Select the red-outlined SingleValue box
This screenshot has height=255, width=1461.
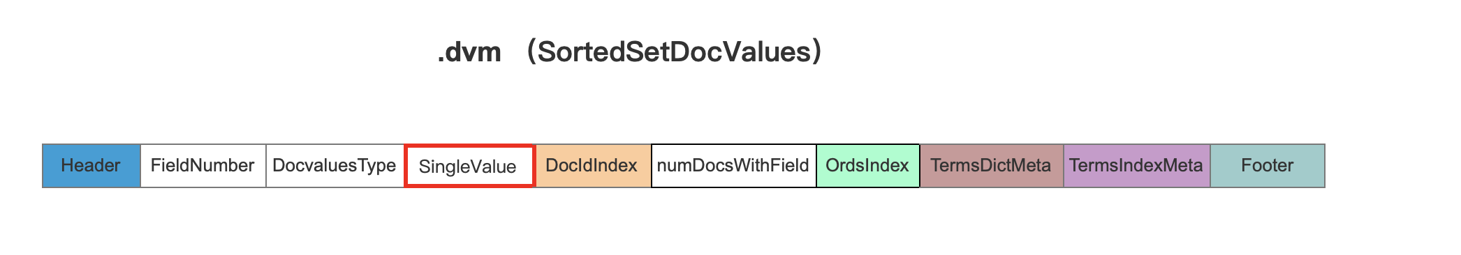469,166
